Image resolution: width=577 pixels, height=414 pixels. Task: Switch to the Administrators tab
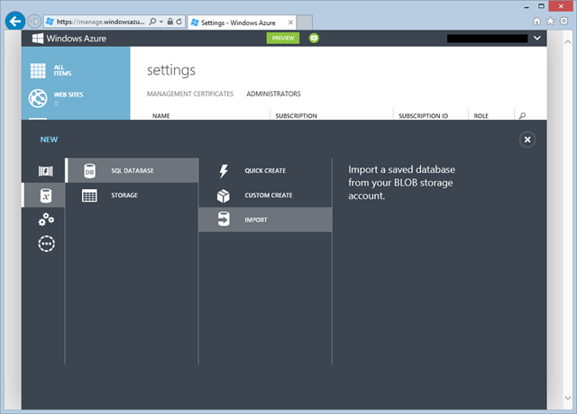[273, 94]
